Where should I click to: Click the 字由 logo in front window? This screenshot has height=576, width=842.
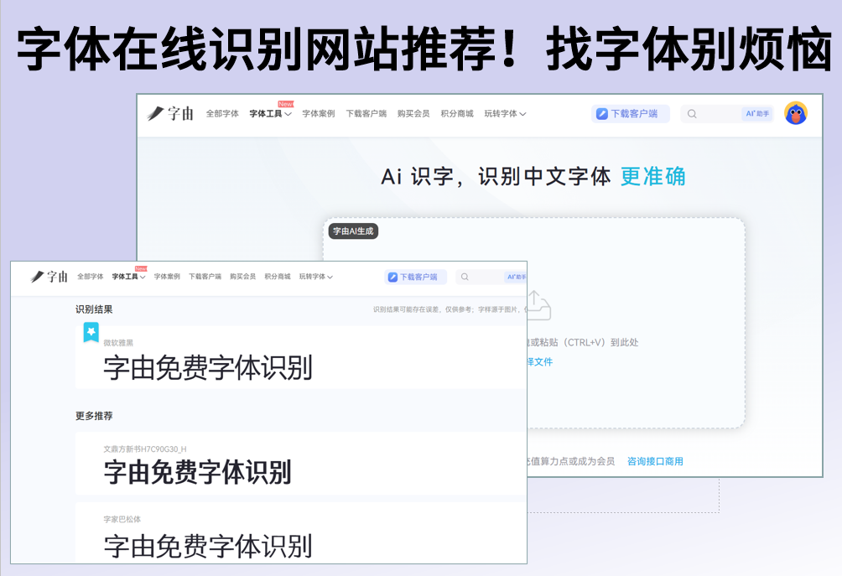[49, 277]
